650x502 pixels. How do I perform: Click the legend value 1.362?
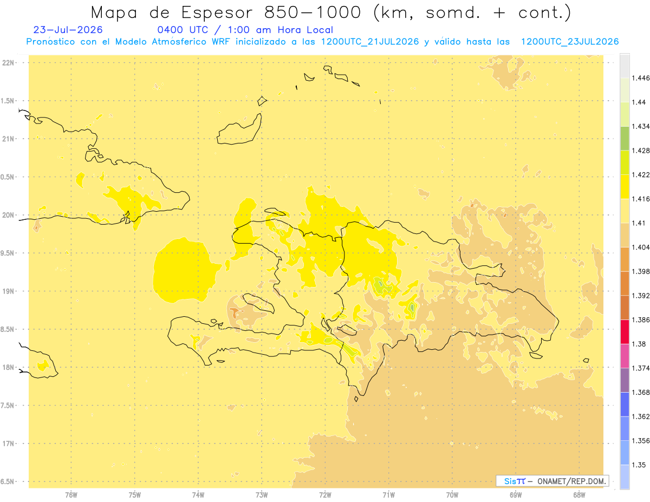click(641, 416)
